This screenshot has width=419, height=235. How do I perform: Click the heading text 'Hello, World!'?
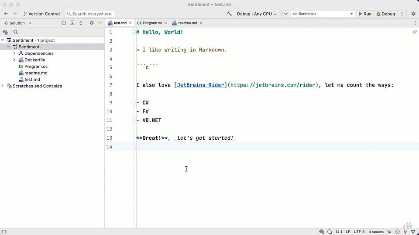[163, 32]
